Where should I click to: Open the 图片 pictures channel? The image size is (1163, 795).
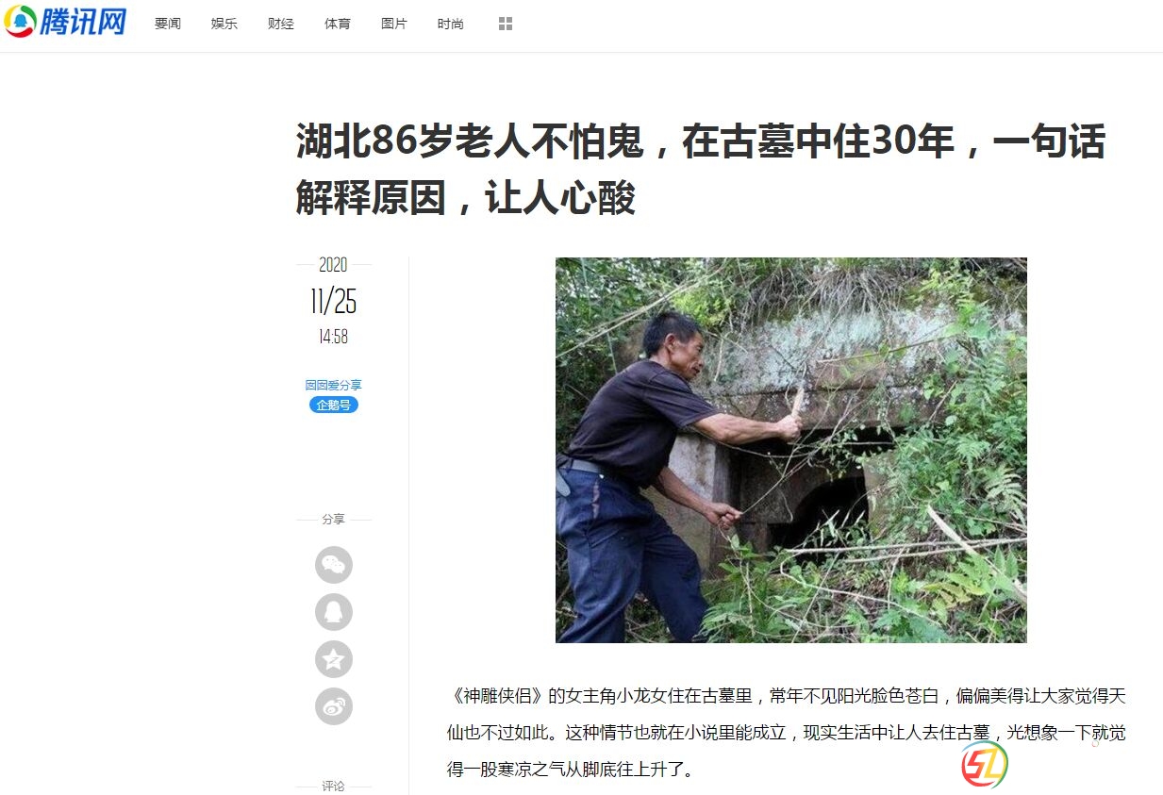coord(394,24)
